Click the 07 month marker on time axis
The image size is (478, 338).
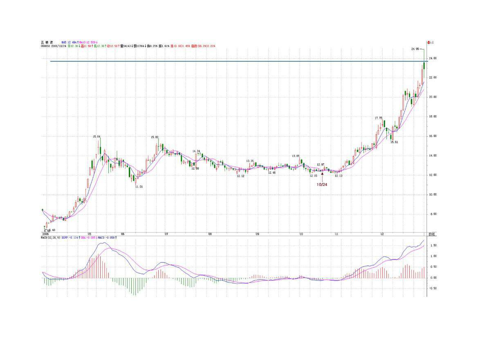click(x=166, y=234)
